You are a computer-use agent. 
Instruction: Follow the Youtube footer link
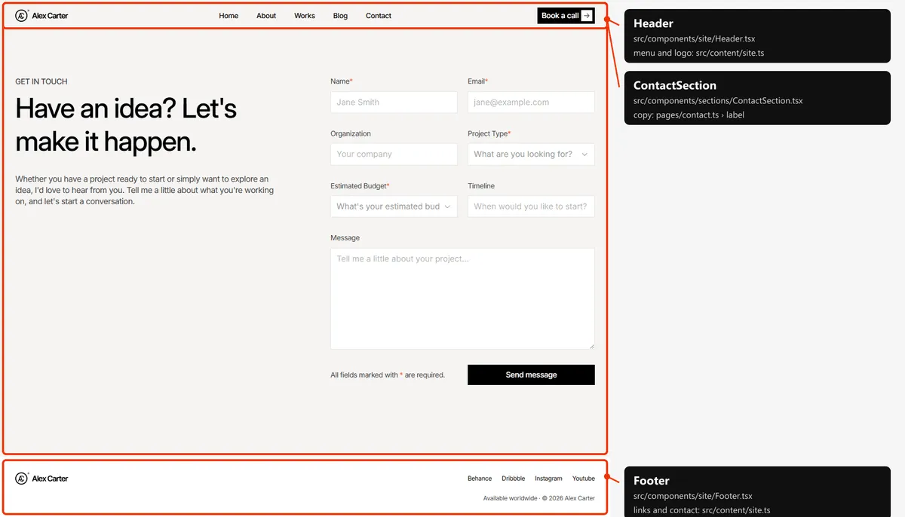(584, 479)
